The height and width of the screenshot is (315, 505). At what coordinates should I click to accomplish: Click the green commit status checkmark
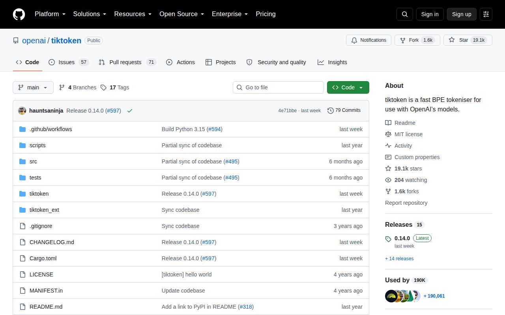tap(130, 111)
